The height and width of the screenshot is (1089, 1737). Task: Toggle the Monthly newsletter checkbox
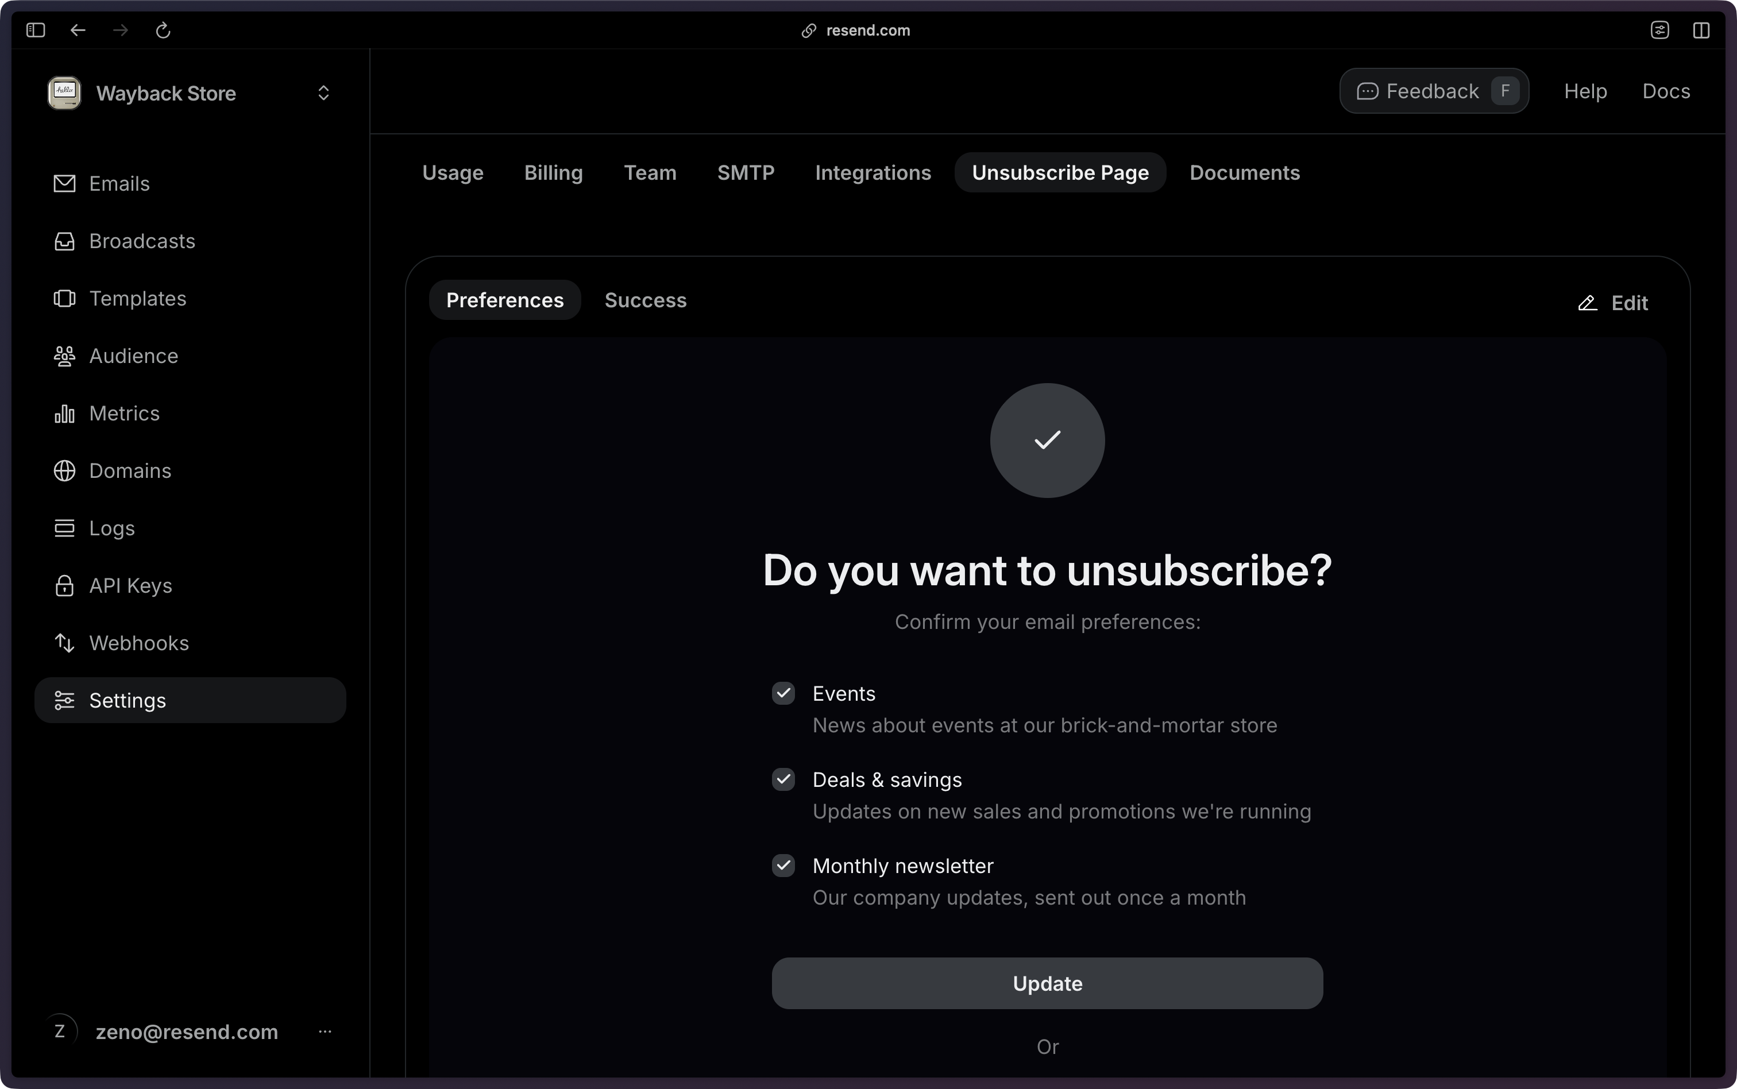coord(783,865)
